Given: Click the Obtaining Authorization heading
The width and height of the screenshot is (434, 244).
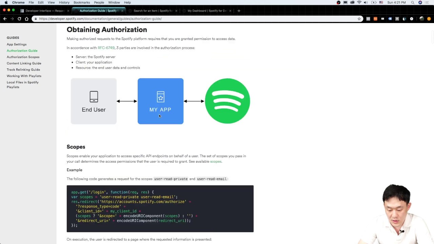Looking at the screenshot, I should point(107,30).
